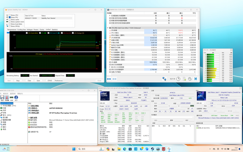Open the GPU #0 selector dropdown
Image resolution: width=243 pixels, height=152 pixels.
click(x=201, y=103)
